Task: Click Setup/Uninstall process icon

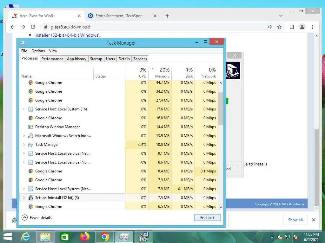Action: pos(31,198)
